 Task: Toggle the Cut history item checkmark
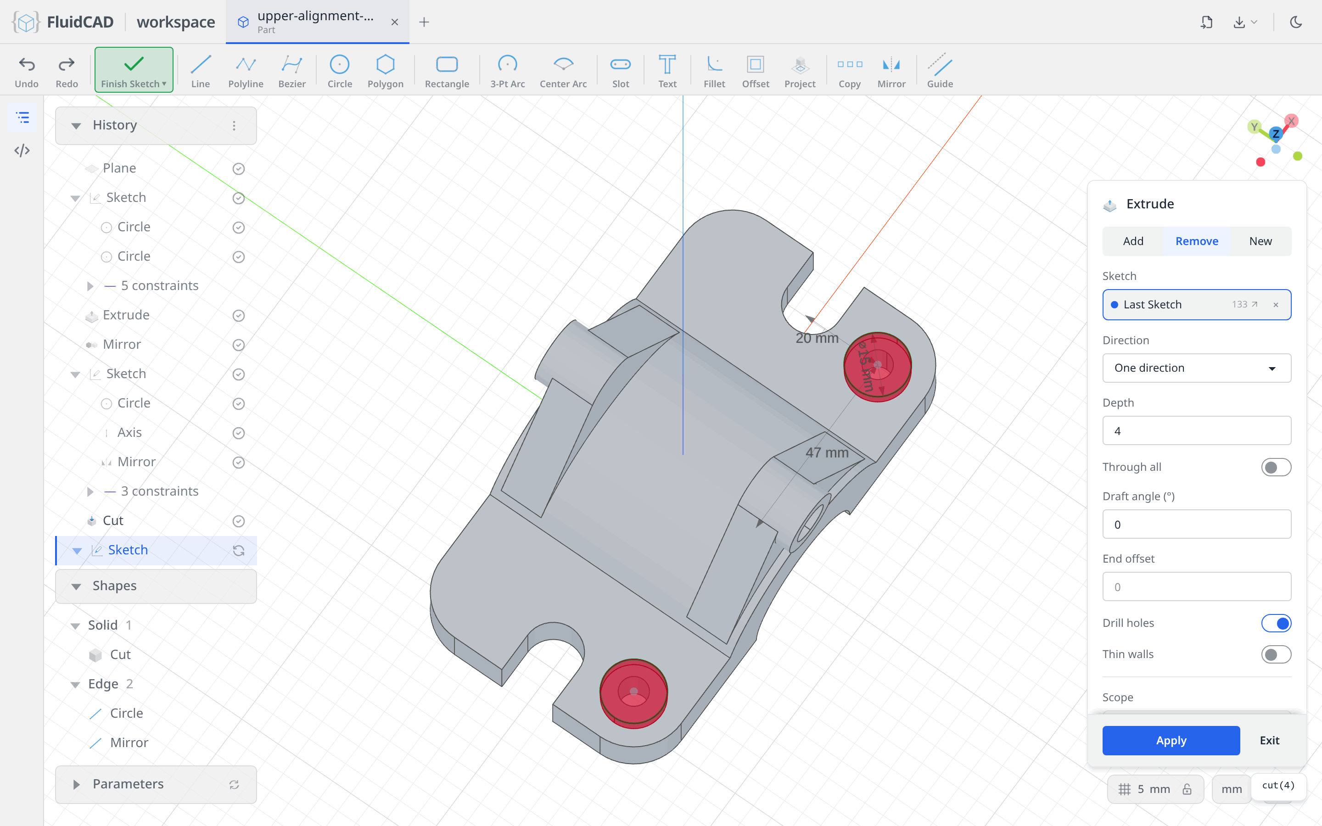238,521
